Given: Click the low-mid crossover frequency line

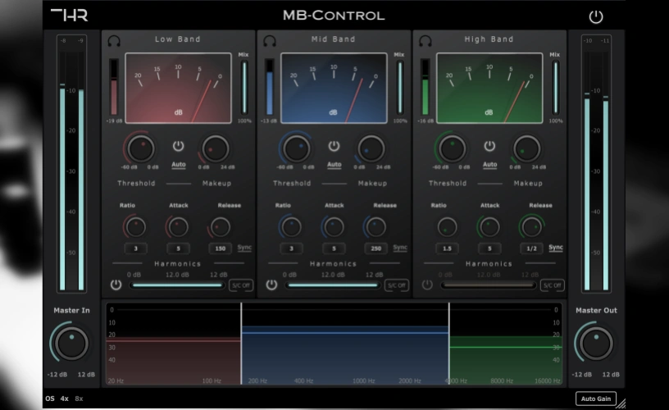Looking at the screenshot, I should 242,344.
